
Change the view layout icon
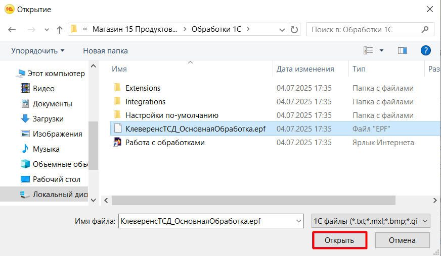click(x=368, y=50)
